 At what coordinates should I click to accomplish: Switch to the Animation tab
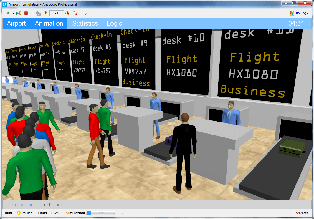pos(49,24)
